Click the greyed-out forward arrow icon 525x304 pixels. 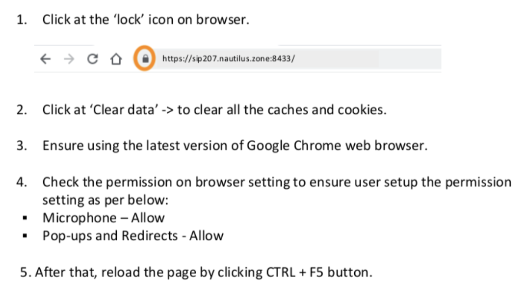pyautogui.click(x=69, y=59)
